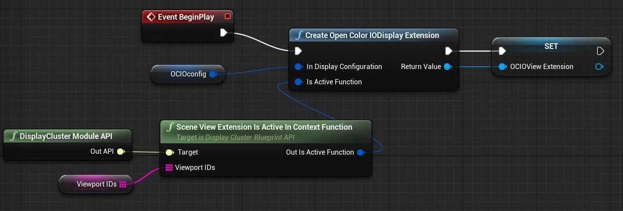Click the SET node blue output pin

pos(599,66)
